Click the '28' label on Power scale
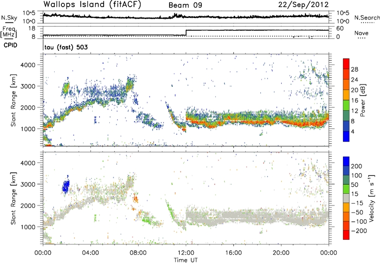Image resolution: width=380 pixels, height=263 pixels. [x=354, y=69]
